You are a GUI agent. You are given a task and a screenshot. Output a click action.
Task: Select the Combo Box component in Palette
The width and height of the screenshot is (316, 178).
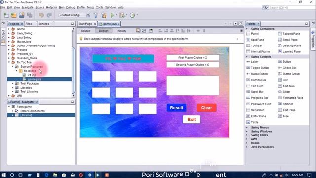256,80
